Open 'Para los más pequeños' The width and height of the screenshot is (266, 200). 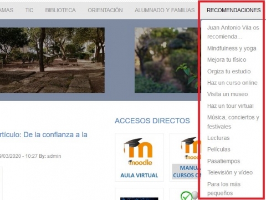click(224, 188)
